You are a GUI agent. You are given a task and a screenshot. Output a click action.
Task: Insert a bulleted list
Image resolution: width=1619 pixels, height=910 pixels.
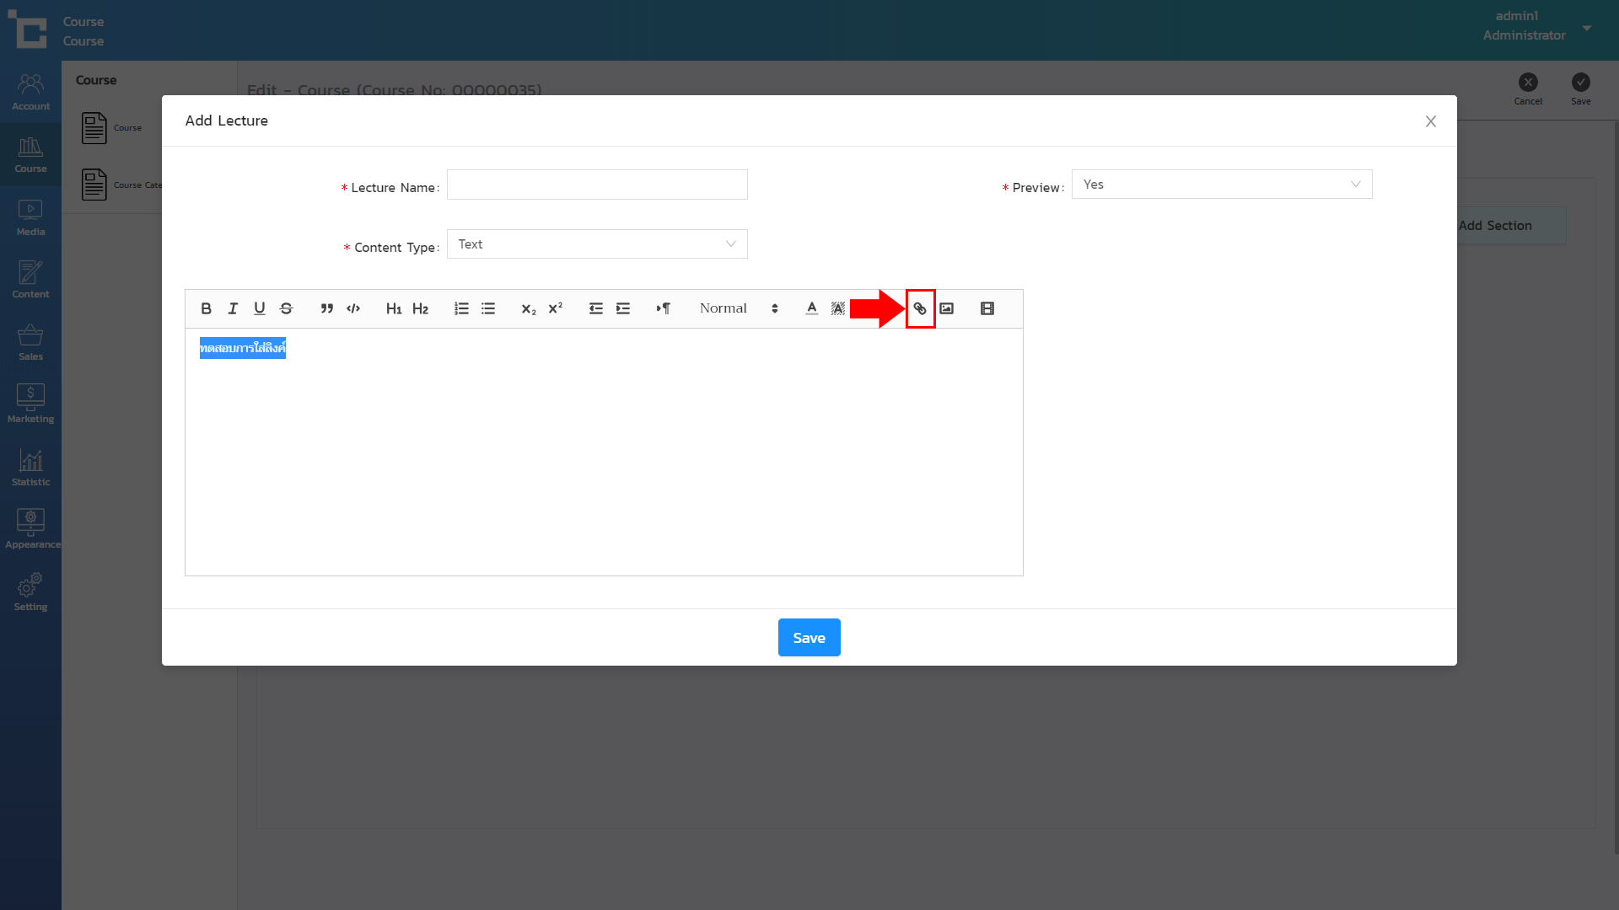point(488,308)
